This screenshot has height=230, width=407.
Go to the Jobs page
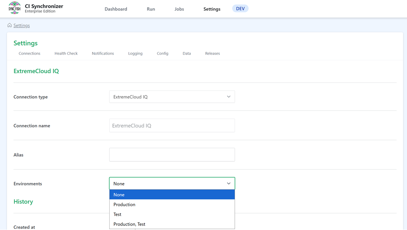pyautogui.click(x=179, y=9)
